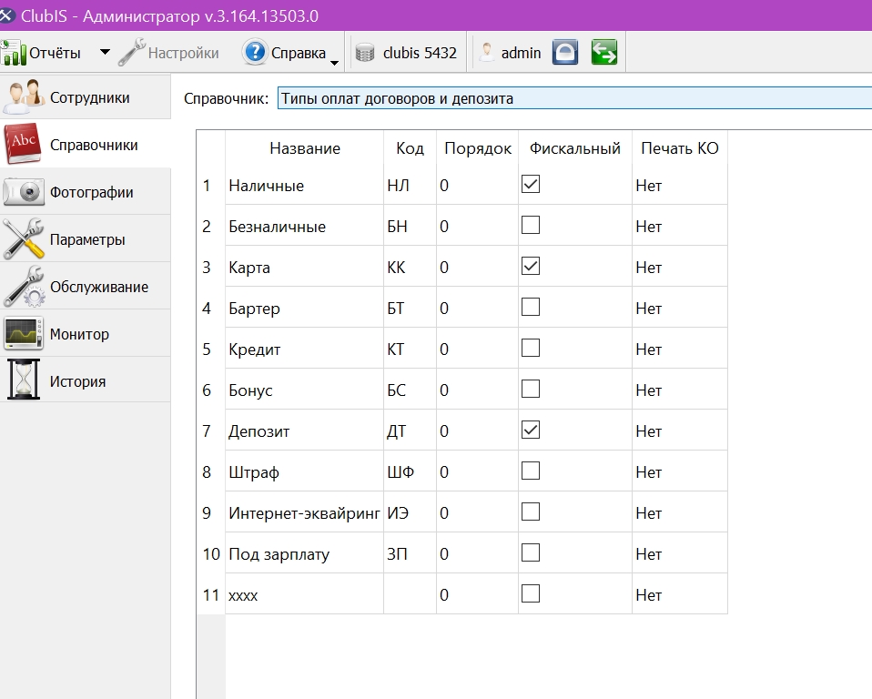Enable Фискальный checkbox for Под зарплату
This screenshot has height=699, width=872.
pos(531,552)
